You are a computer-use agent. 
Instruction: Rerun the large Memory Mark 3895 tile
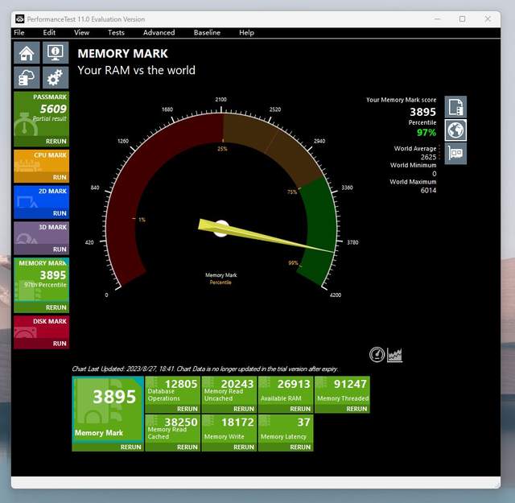(x=108, y=447)
